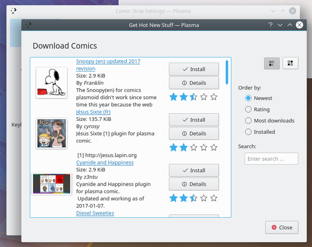Screen dimensions: 312x247
Task: Select the Newest order option
Action: point(248,98)
